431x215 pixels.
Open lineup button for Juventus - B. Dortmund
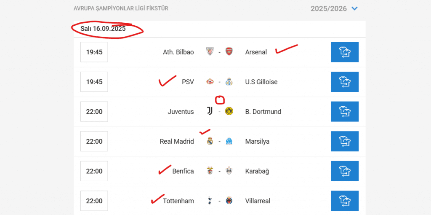[x=345, y=111]
